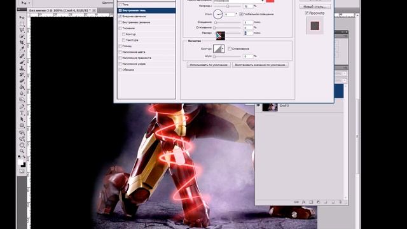This screenshot has width=407, height=229.
Task: Close the Без имени-3 document tab
Action: (x=94, y=10)
